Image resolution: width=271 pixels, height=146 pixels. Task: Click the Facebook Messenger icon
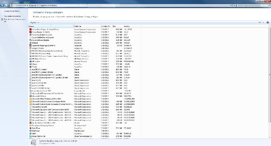tap(30, 46)
